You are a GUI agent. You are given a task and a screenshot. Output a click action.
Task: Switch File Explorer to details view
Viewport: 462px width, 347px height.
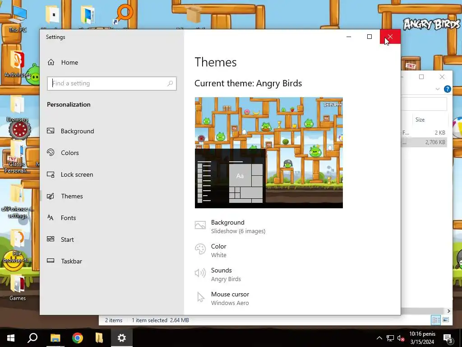point(436,320)
